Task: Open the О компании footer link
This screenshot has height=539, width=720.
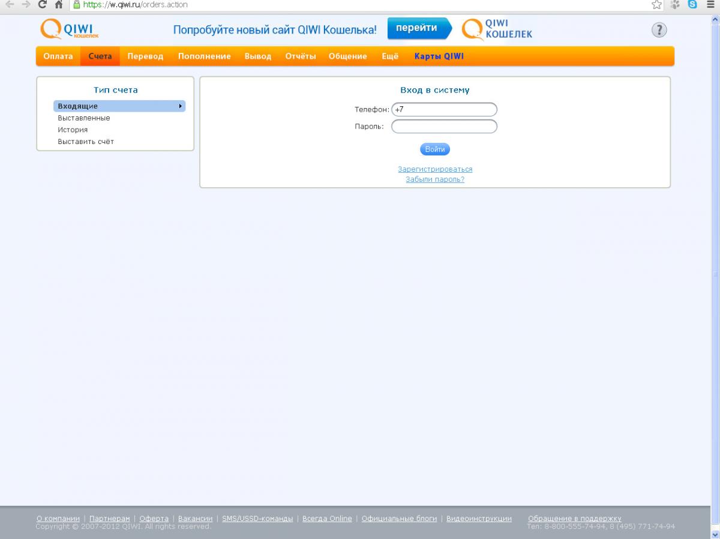Action: (58, 519)
